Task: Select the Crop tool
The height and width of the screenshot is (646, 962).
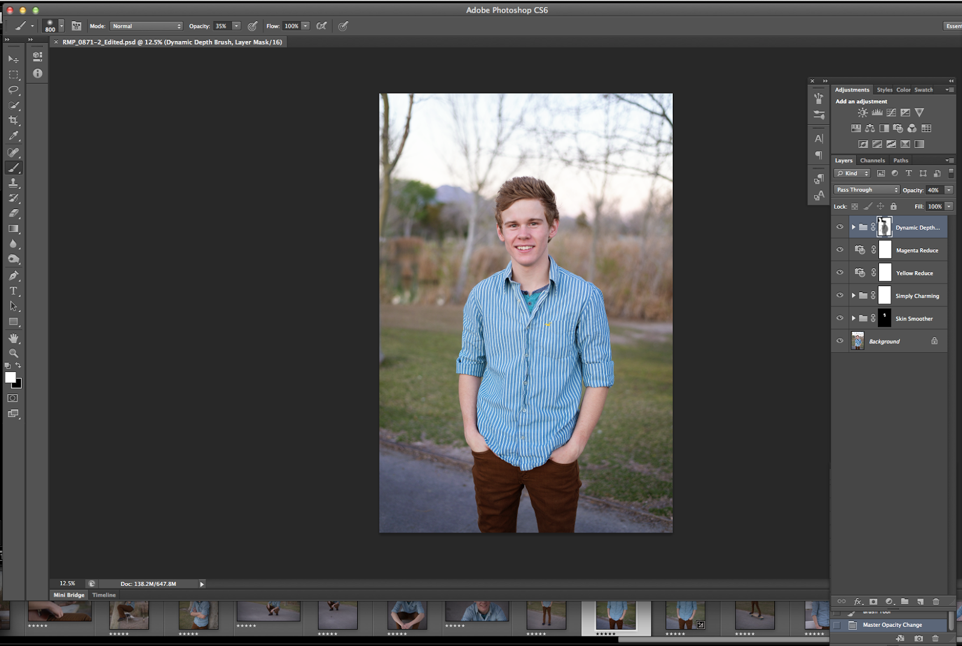Action: point(13,120)
